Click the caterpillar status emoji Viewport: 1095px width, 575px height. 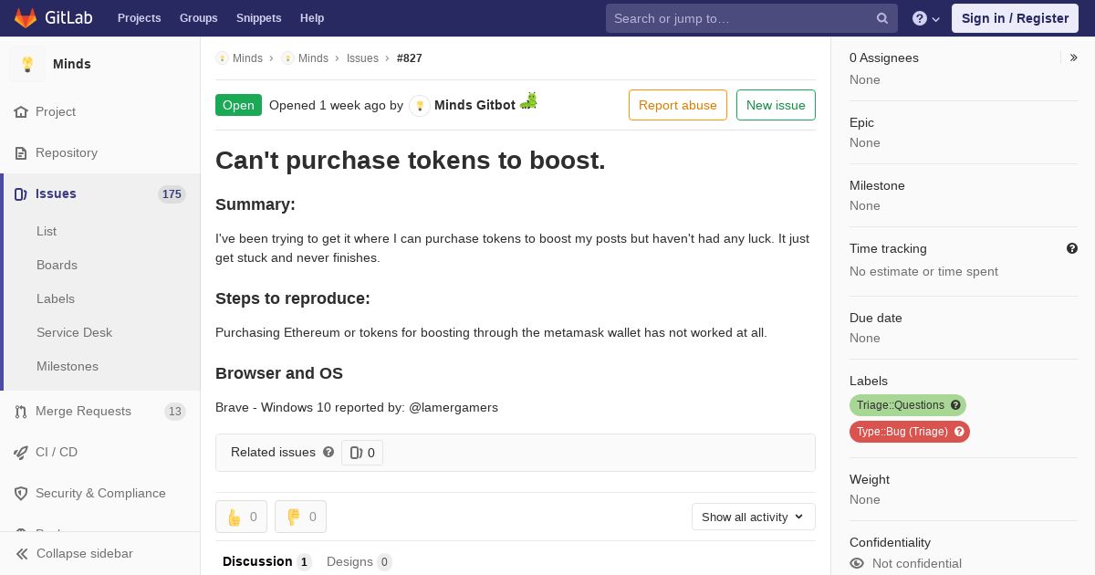click(528, 101)
